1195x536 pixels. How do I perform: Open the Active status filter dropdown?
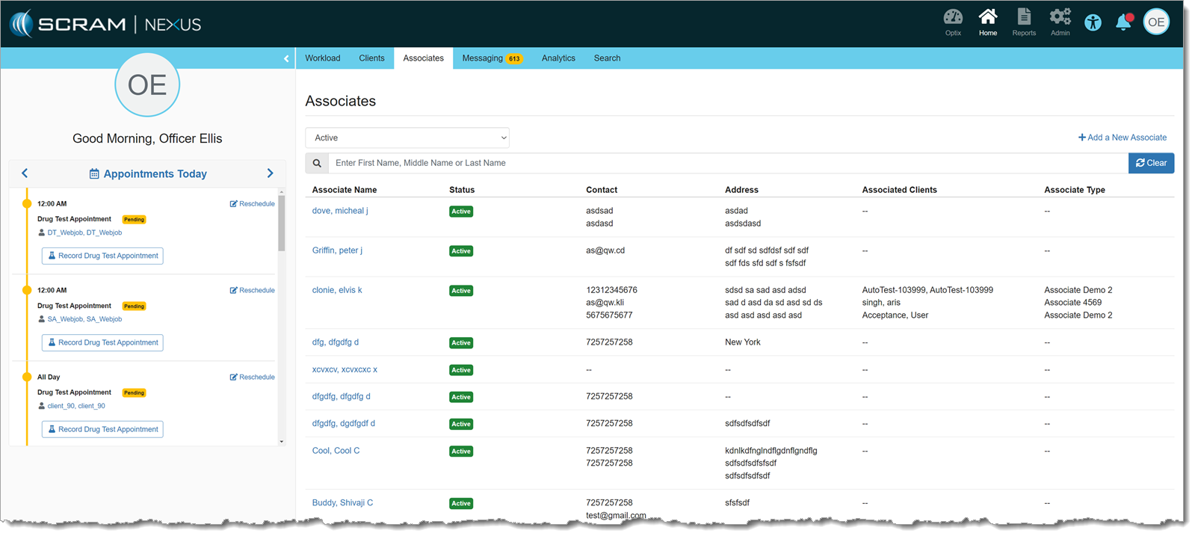coord(407,138)
